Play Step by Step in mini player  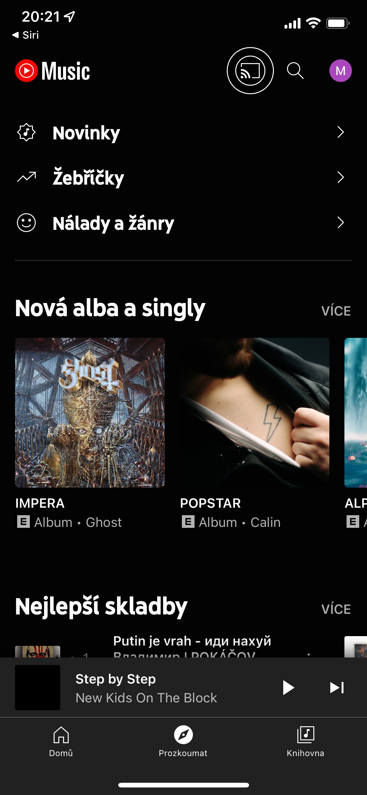pyautogui.click(x=288, y=688)
